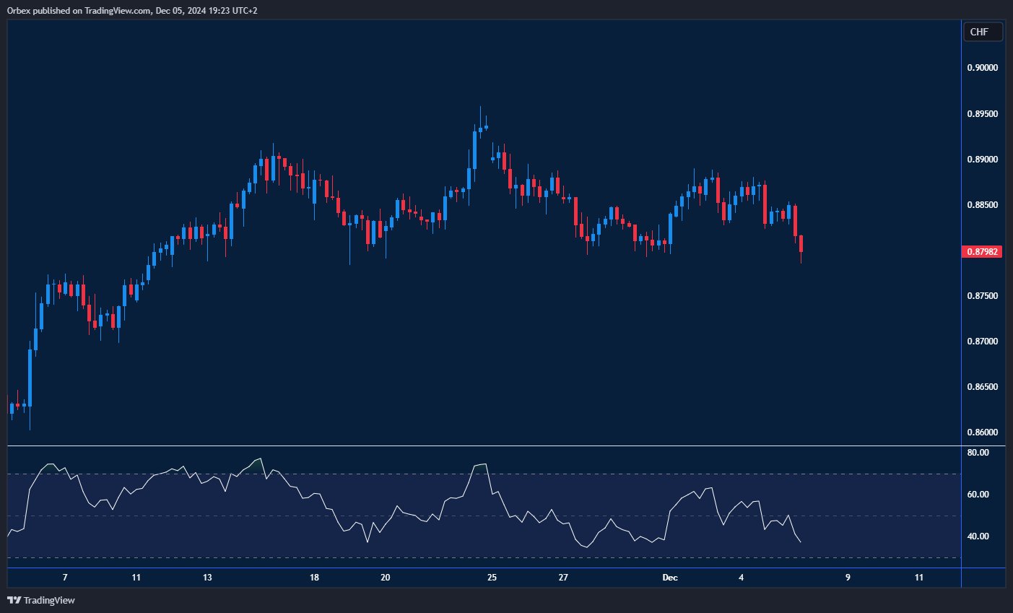Select the 60.00 indicator scale label
This screenshot has height=613, width=1013.
(978, 495)
